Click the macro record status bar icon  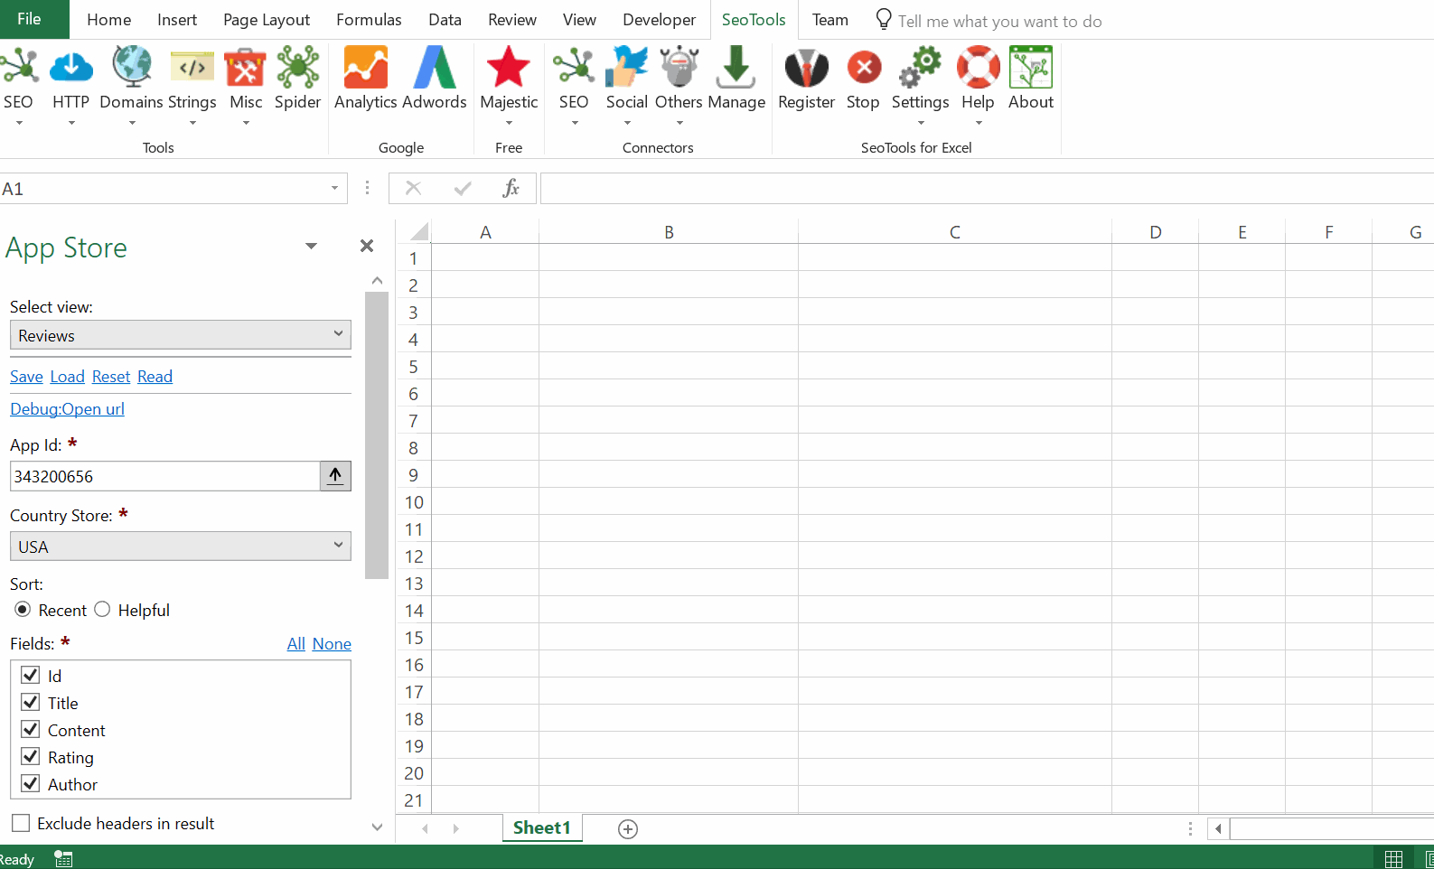[x=63, y=858]
